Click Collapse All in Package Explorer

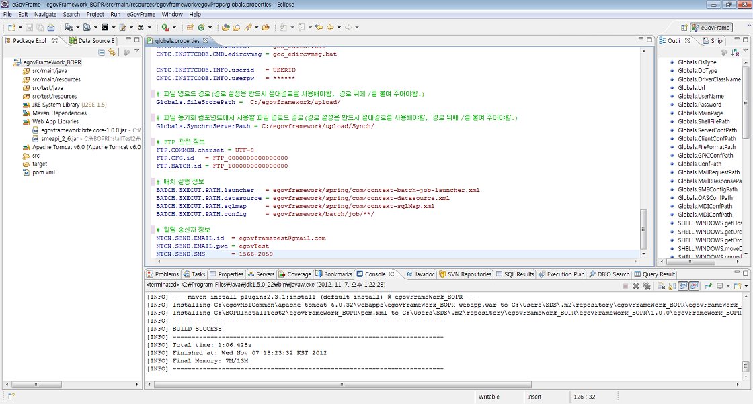tap(102, 52)
